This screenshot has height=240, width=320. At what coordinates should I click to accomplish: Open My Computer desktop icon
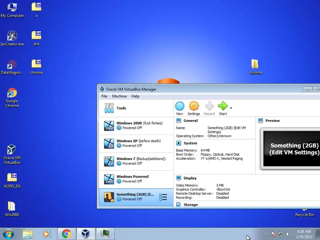pyautogui.click(x=12, y=10)
